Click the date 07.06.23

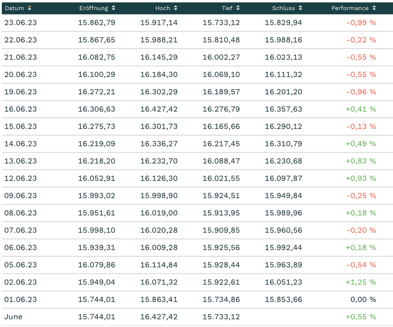tap(21, 230)
